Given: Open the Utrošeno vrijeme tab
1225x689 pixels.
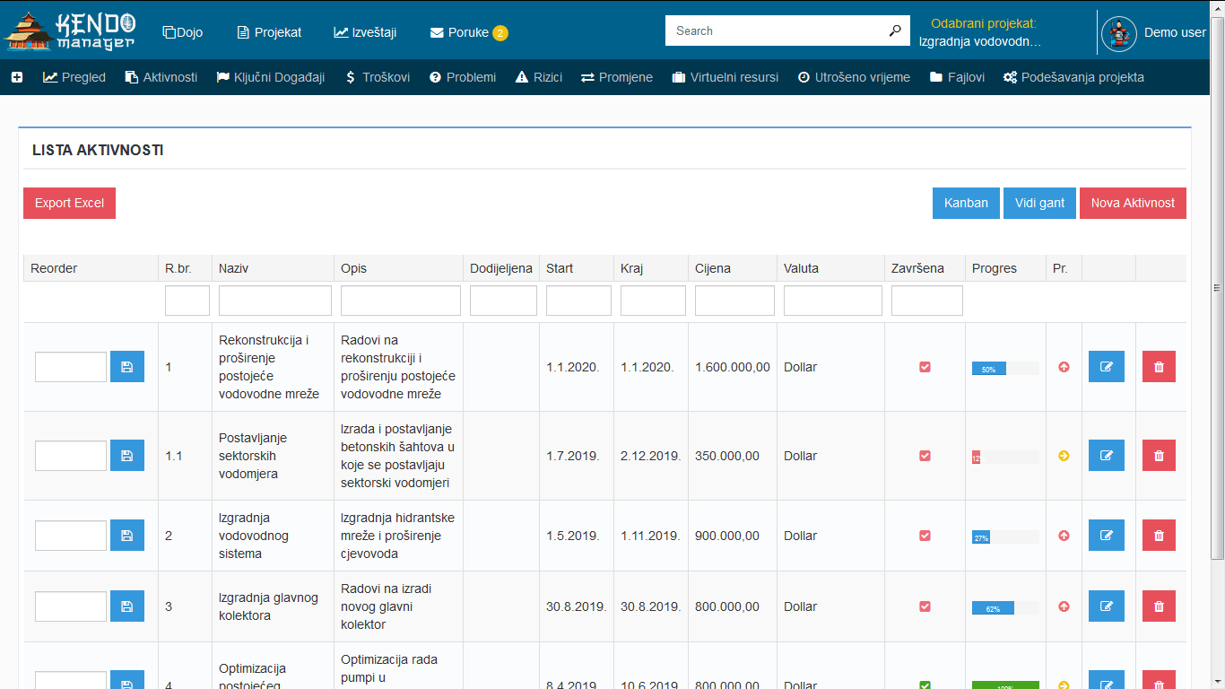Looking at the screenshot, I should [x=855, y=77].
